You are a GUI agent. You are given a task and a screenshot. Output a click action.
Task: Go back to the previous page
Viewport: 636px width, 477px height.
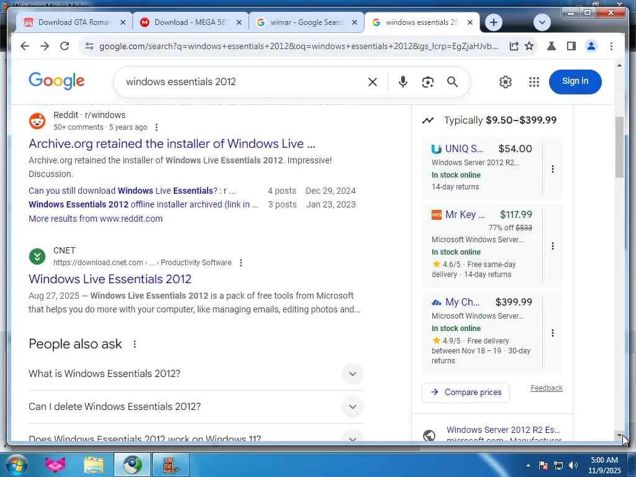tap(25, 46)
